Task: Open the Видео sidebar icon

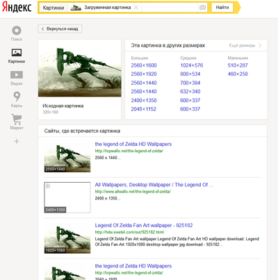Action: 17,75
